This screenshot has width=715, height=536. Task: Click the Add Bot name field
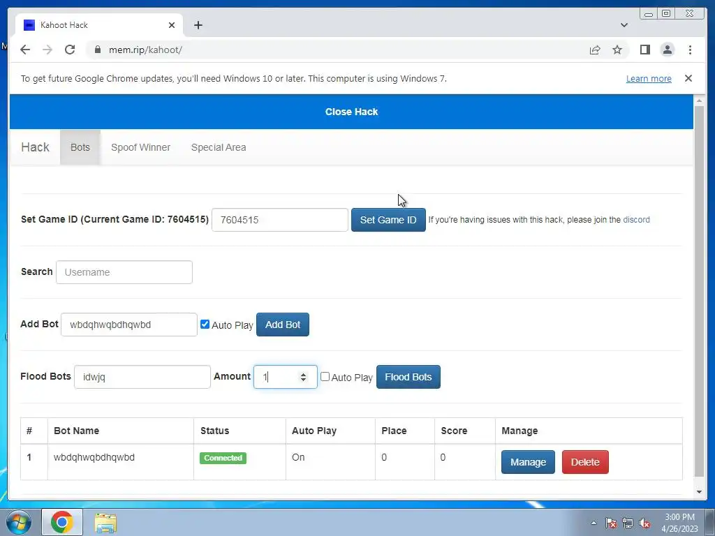[x=129, y=325]
